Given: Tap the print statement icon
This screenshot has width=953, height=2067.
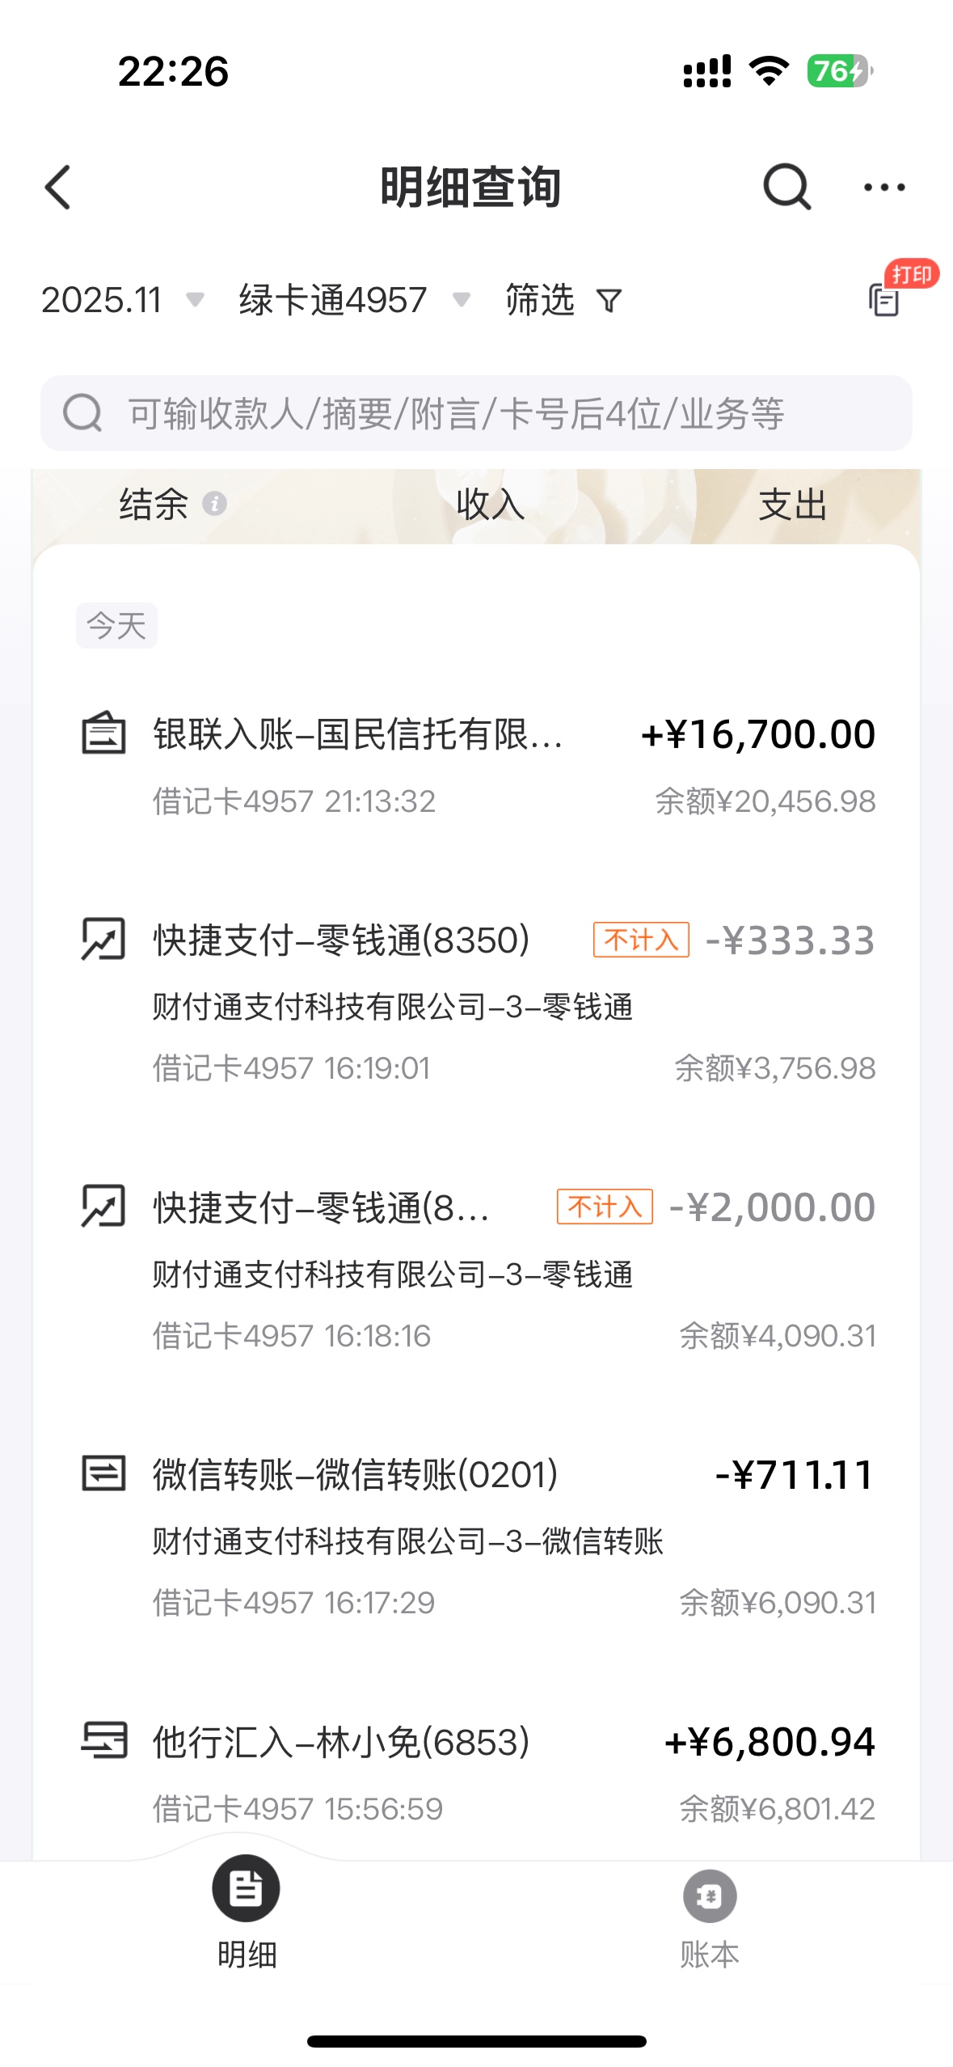Looking at the screenshot, I should pyautogui.click(x=885, y=299).
